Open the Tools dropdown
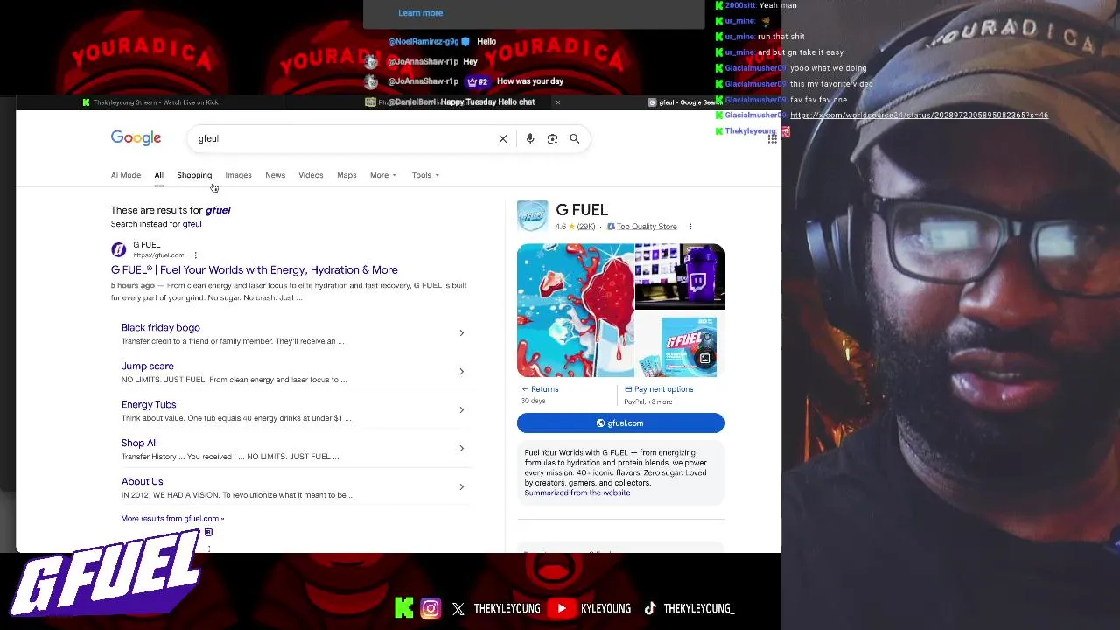1120x630 pixels. point(425,175)
